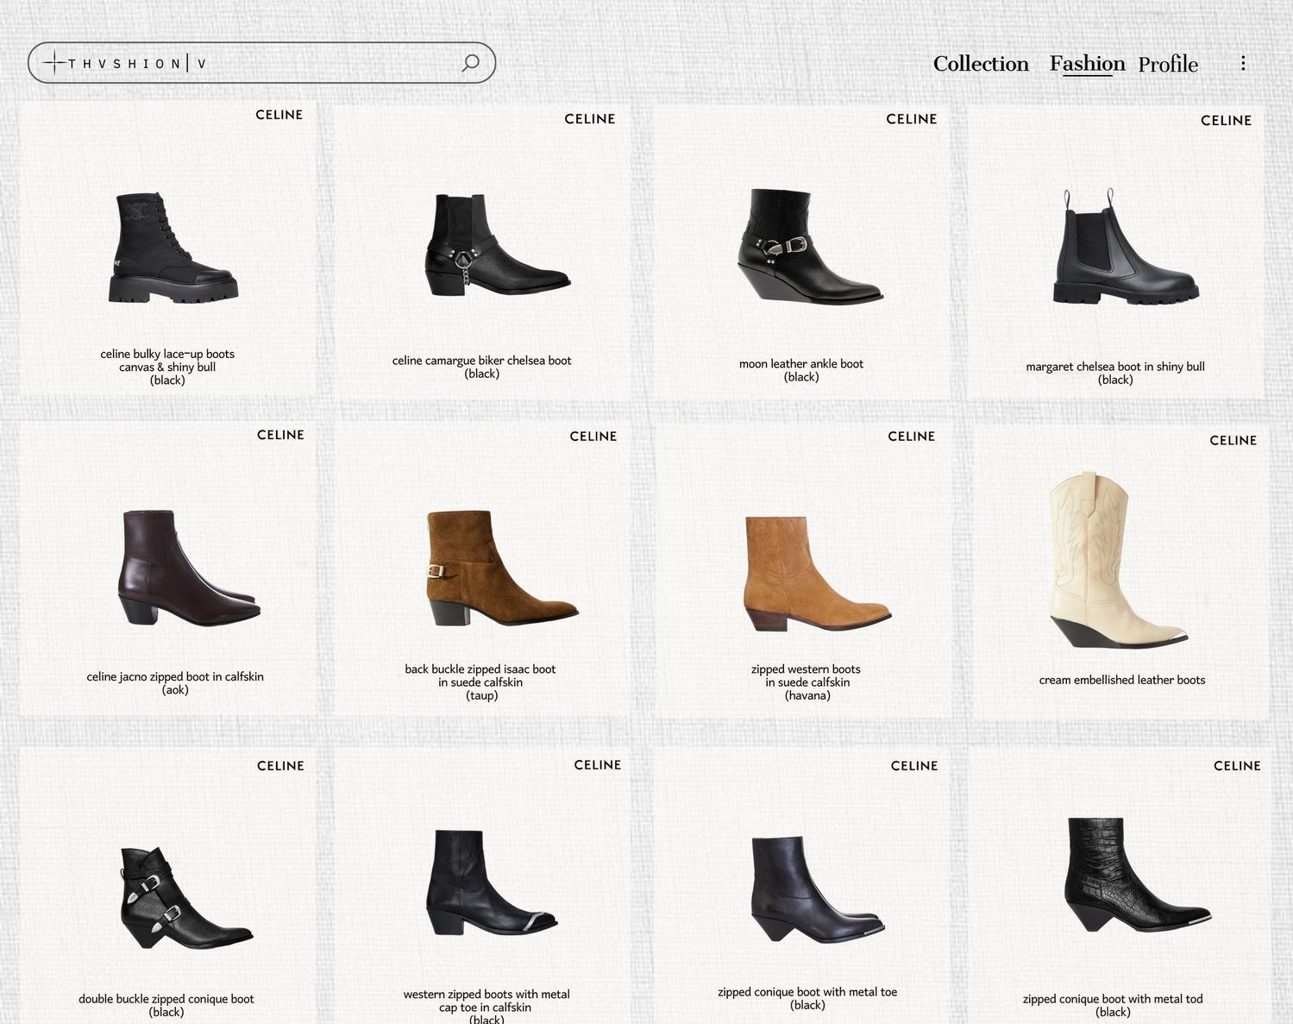Select the cream embellished leather boot photo
The image size is (1293, 1024).
1119,559
